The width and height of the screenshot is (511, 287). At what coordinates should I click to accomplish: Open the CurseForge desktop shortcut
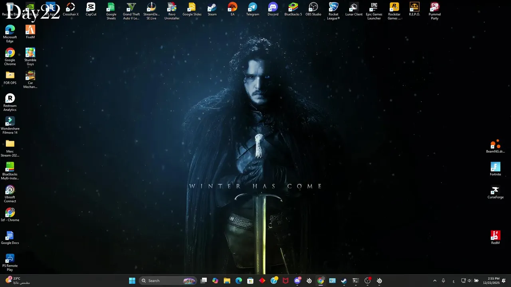point(495,192)
